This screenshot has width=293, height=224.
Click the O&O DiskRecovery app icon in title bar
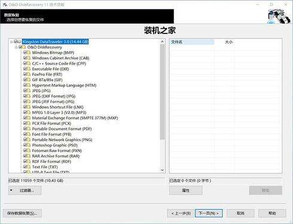tap(5, 4)
